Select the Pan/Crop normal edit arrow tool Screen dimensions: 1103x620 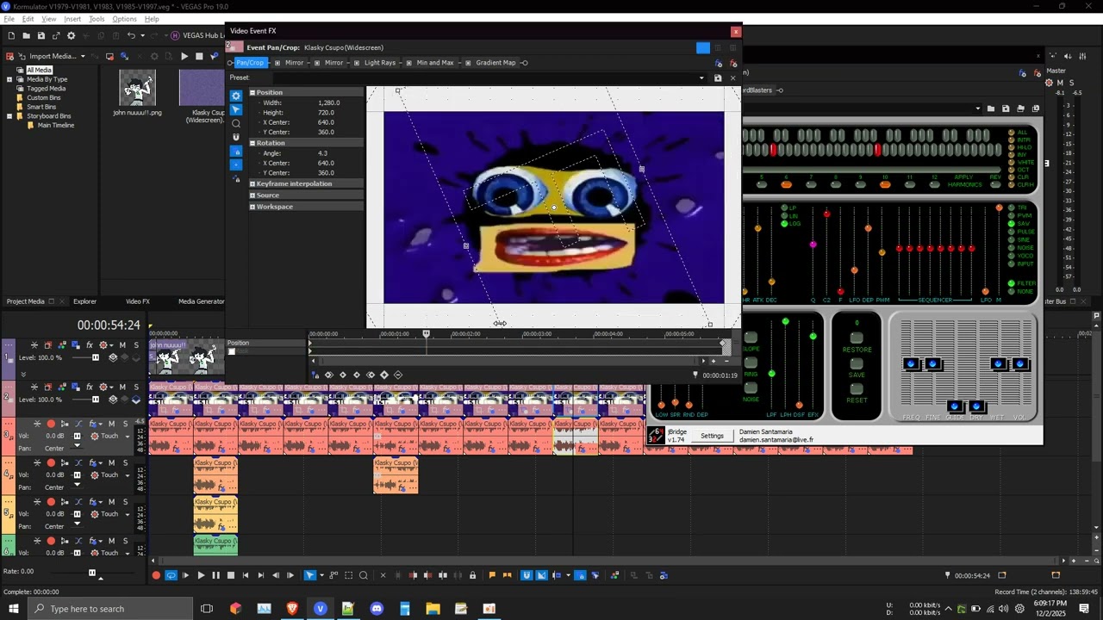click(236, 109)
